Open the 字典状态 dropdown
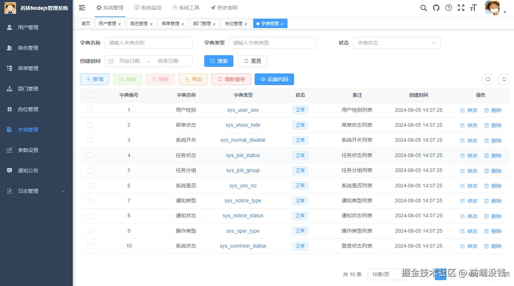 (397, 43)
